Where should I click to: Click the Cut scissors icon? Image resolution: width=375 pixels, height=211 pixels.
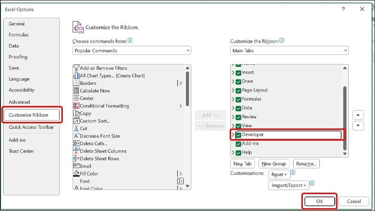tap(76, 128)
